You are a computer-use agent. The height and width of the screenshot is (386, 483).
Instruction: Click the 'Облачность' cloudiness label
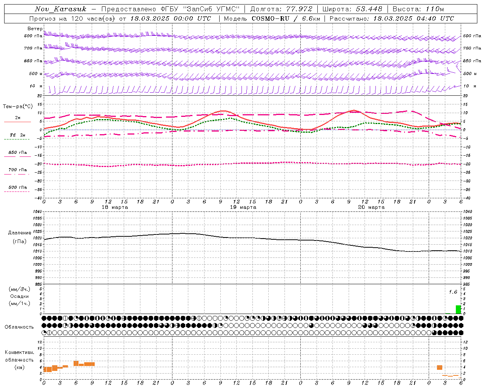coord(19,327)
